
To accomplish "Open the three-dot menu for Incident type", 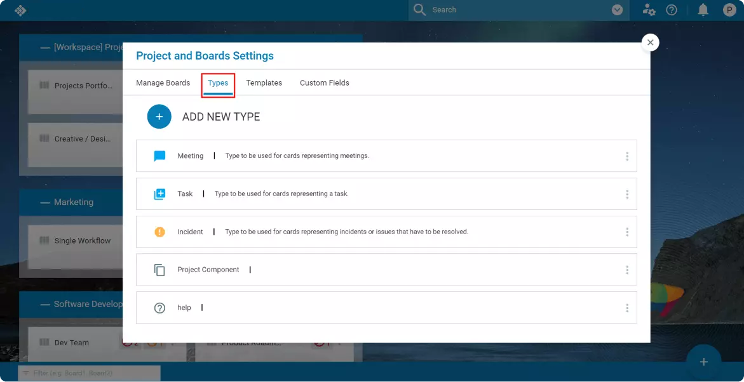I will tap(626, 232).
